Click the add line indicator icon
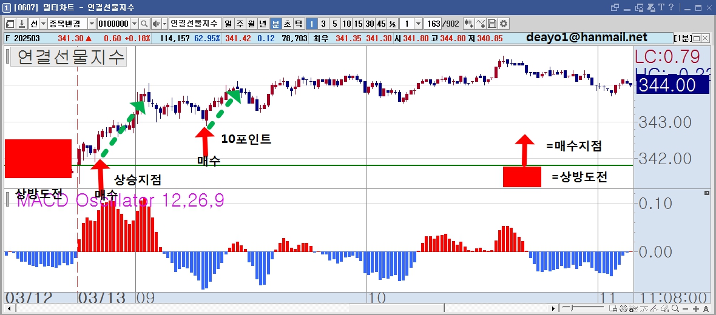Image resolution: width=716 pixels, height=315 pixels. click(x=481, y=24)
